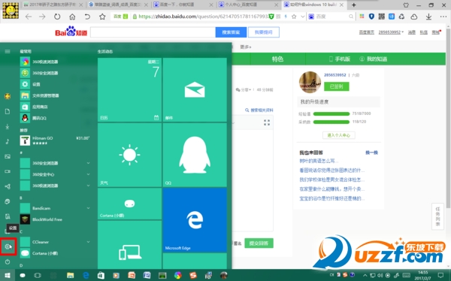This screenshot has width=451, height=281.
Task: Click the Windows Start button
Action: (8, 275)
